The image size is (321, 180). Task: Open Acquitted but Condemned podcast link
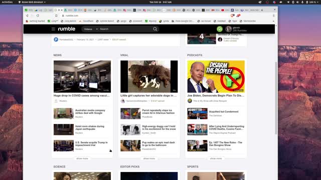224,111
